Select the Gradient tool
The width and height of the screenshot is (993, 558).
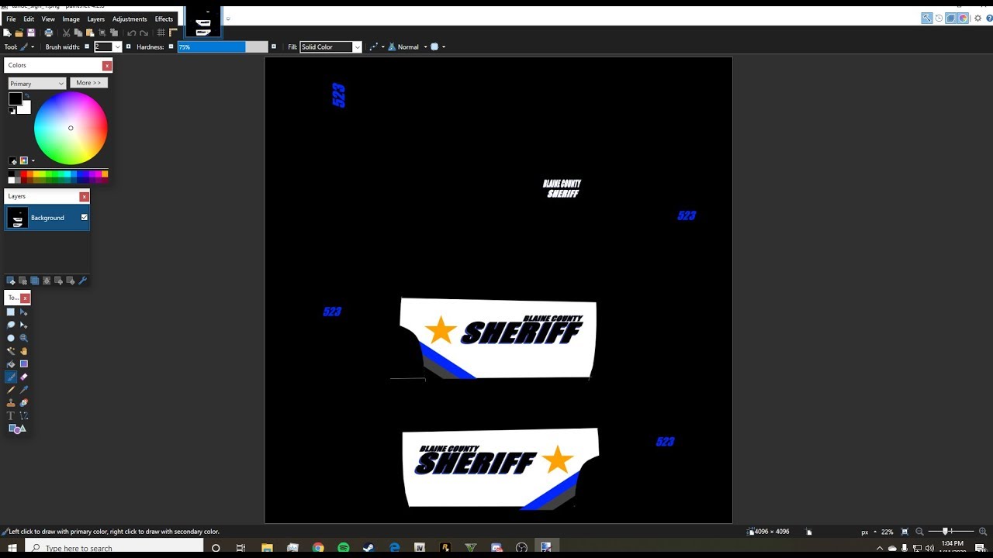24,363
